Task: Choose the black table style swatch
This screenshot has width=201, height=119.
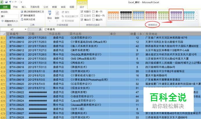Action: click(126, 16)
